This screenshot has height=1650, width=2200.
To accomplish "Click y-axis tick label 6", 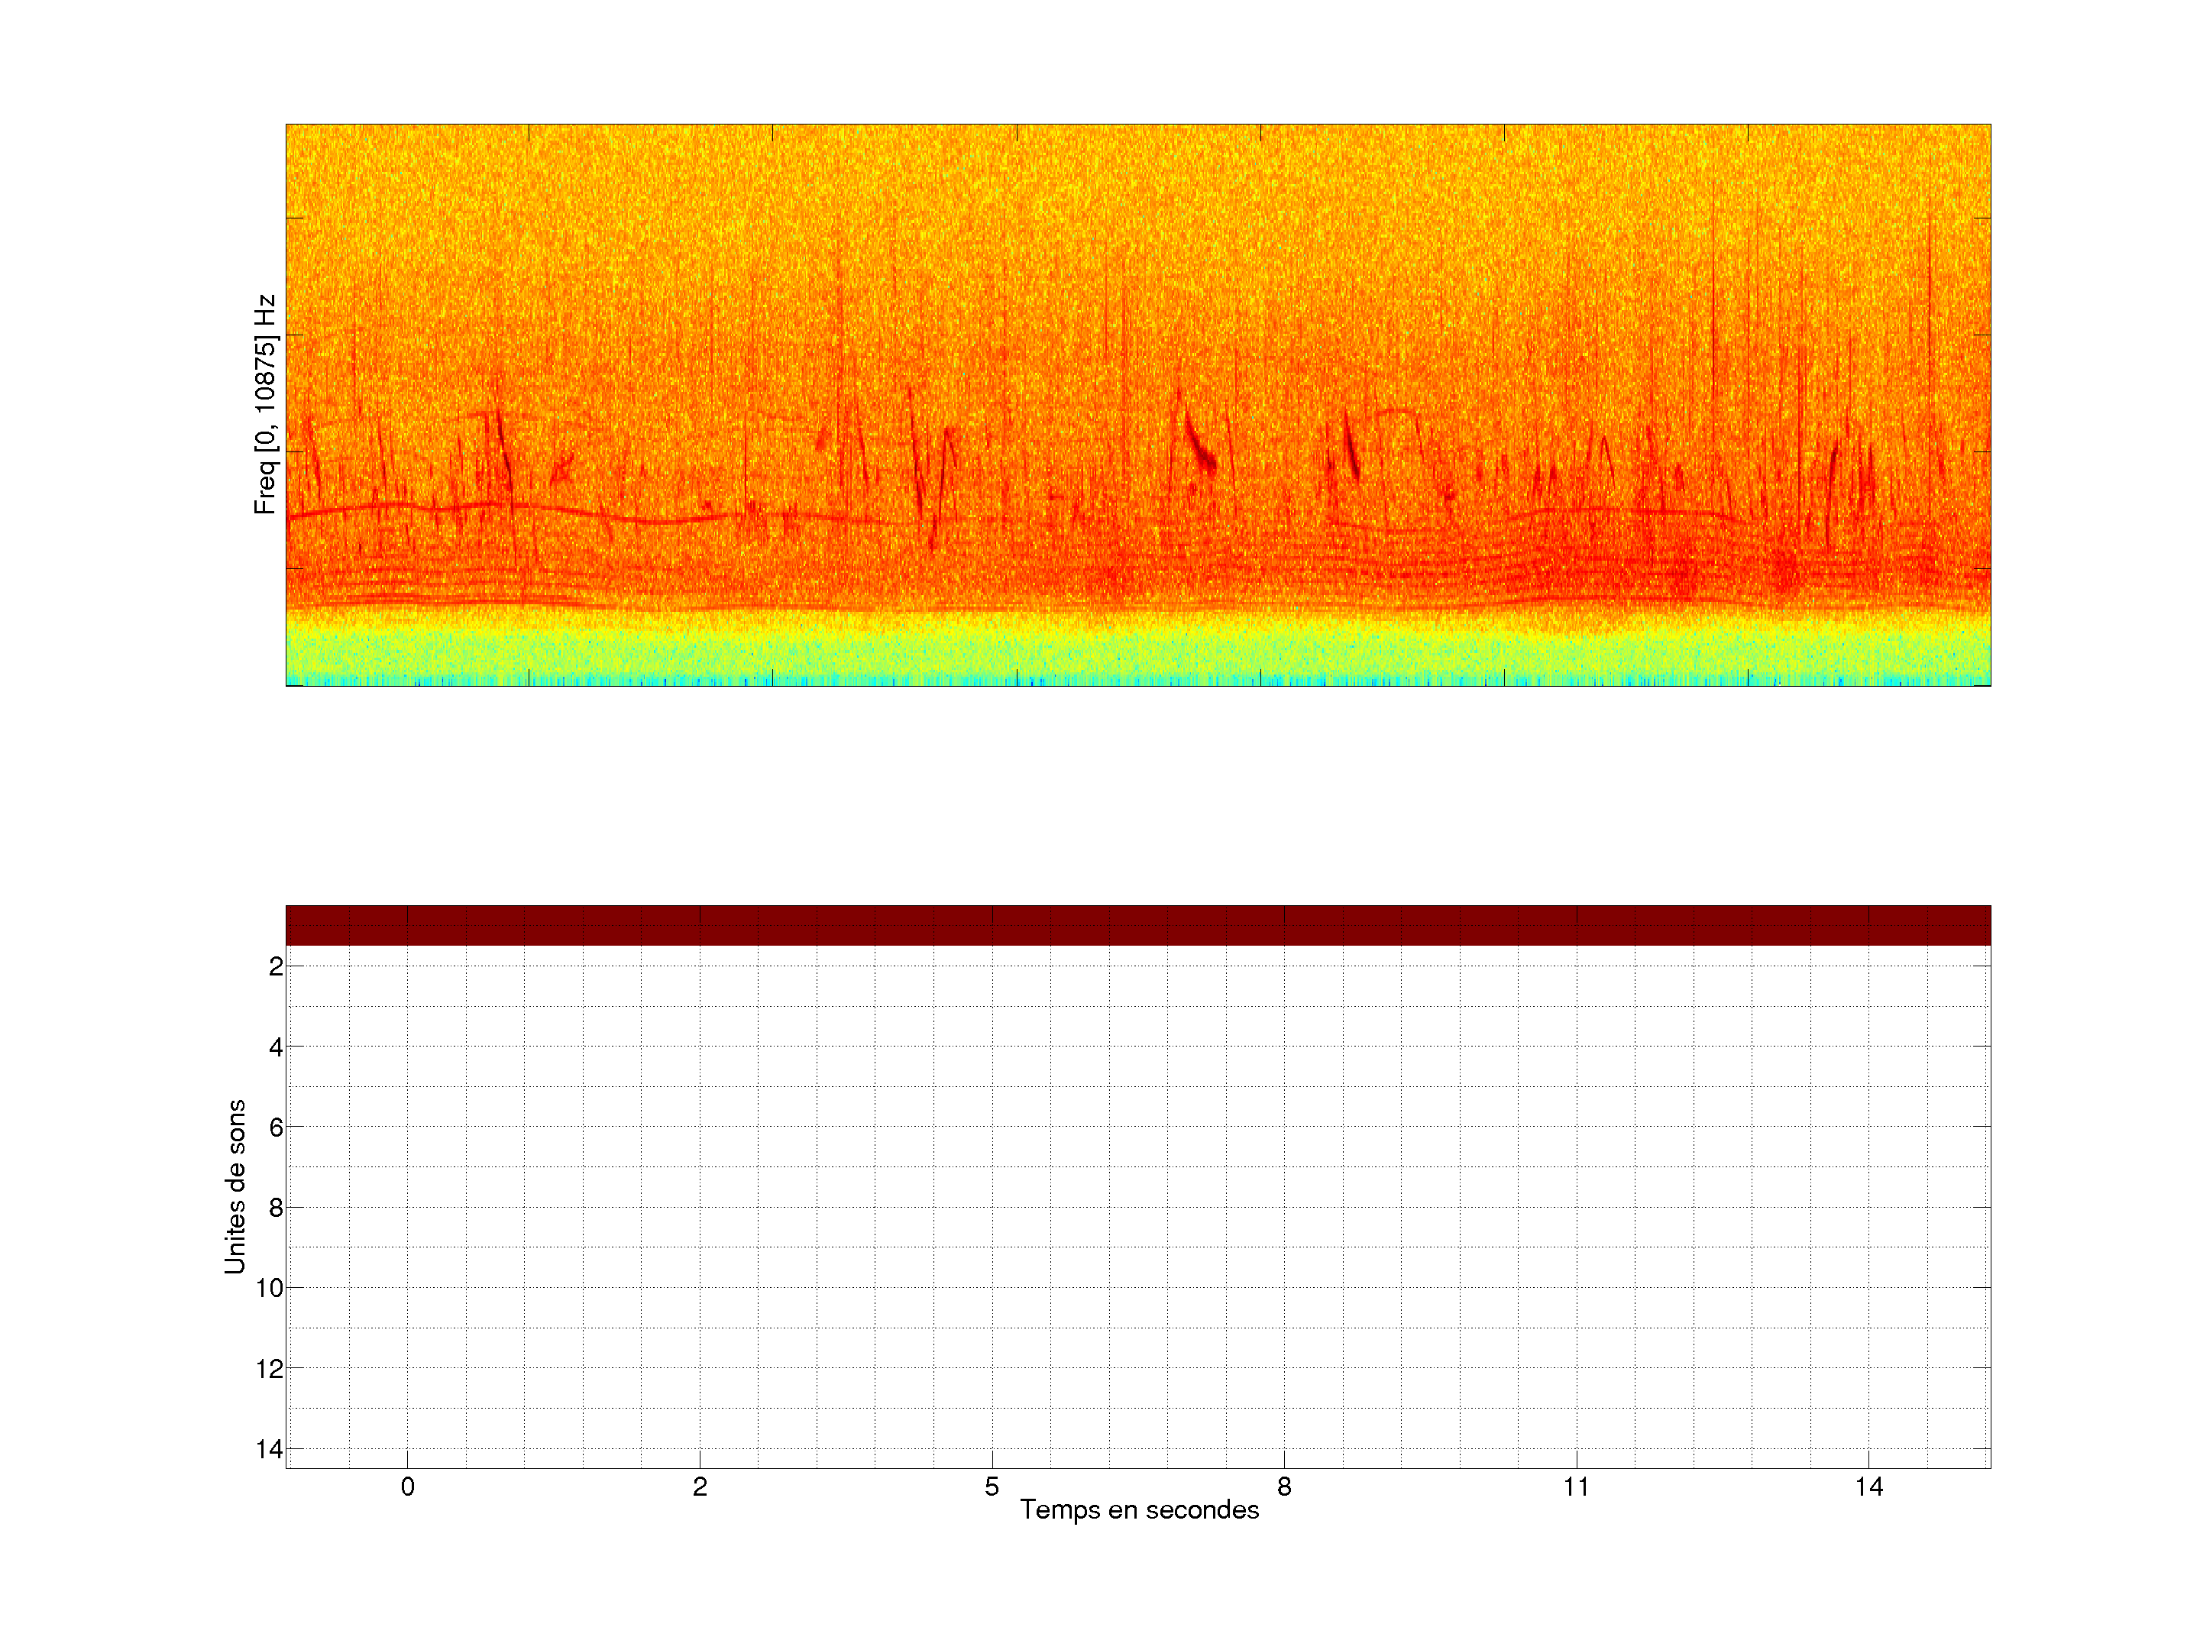I will tap(276, 1127).
